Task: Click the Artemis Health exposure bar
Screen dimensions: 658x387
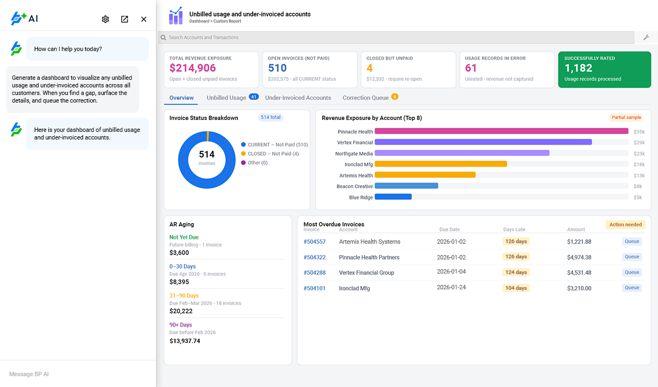Action: click(x=425, y=175)
